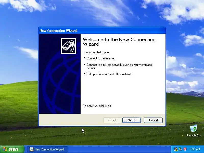Cancel the New Connection Wizard
Viewport: 204px width, 153px height.
coord(153,120)
